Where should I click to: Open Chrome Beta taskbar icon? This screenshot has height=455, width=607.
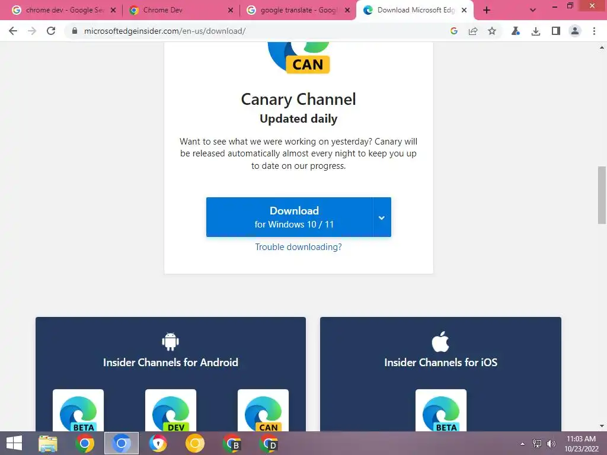pos(232,443)
